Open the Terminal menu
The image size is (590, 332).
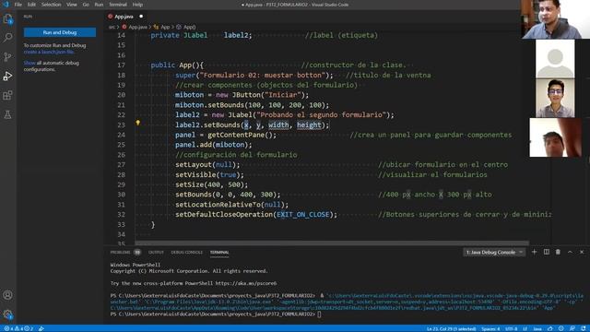[x=118, y=5]
